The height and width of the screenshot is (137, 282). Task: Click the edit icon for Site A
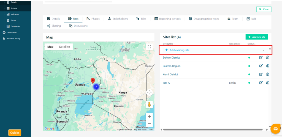click(261, 83)
